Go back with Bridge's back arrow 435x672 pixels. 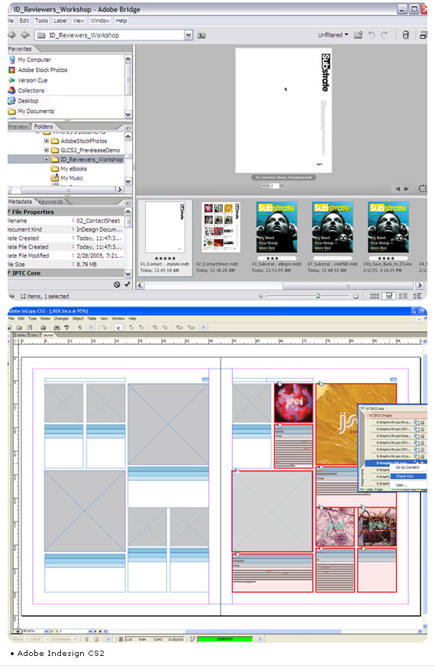(11, 34)
